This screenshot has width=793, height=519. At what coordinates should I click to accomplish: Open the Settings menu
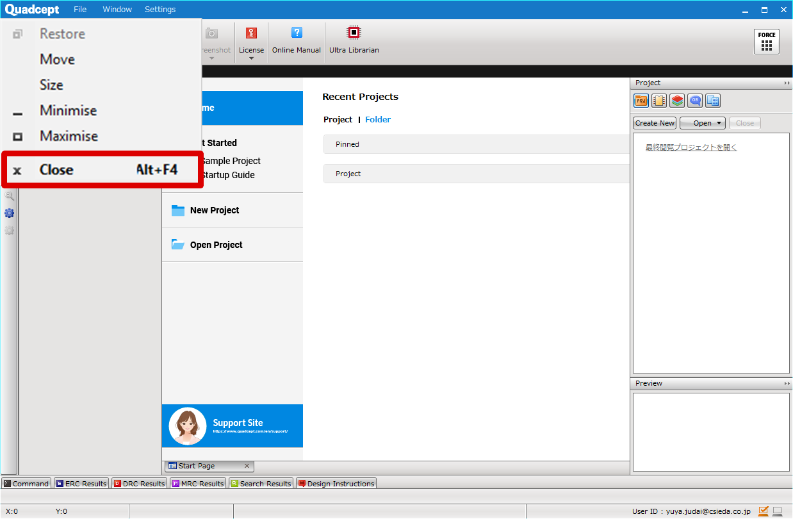(160, 10)
